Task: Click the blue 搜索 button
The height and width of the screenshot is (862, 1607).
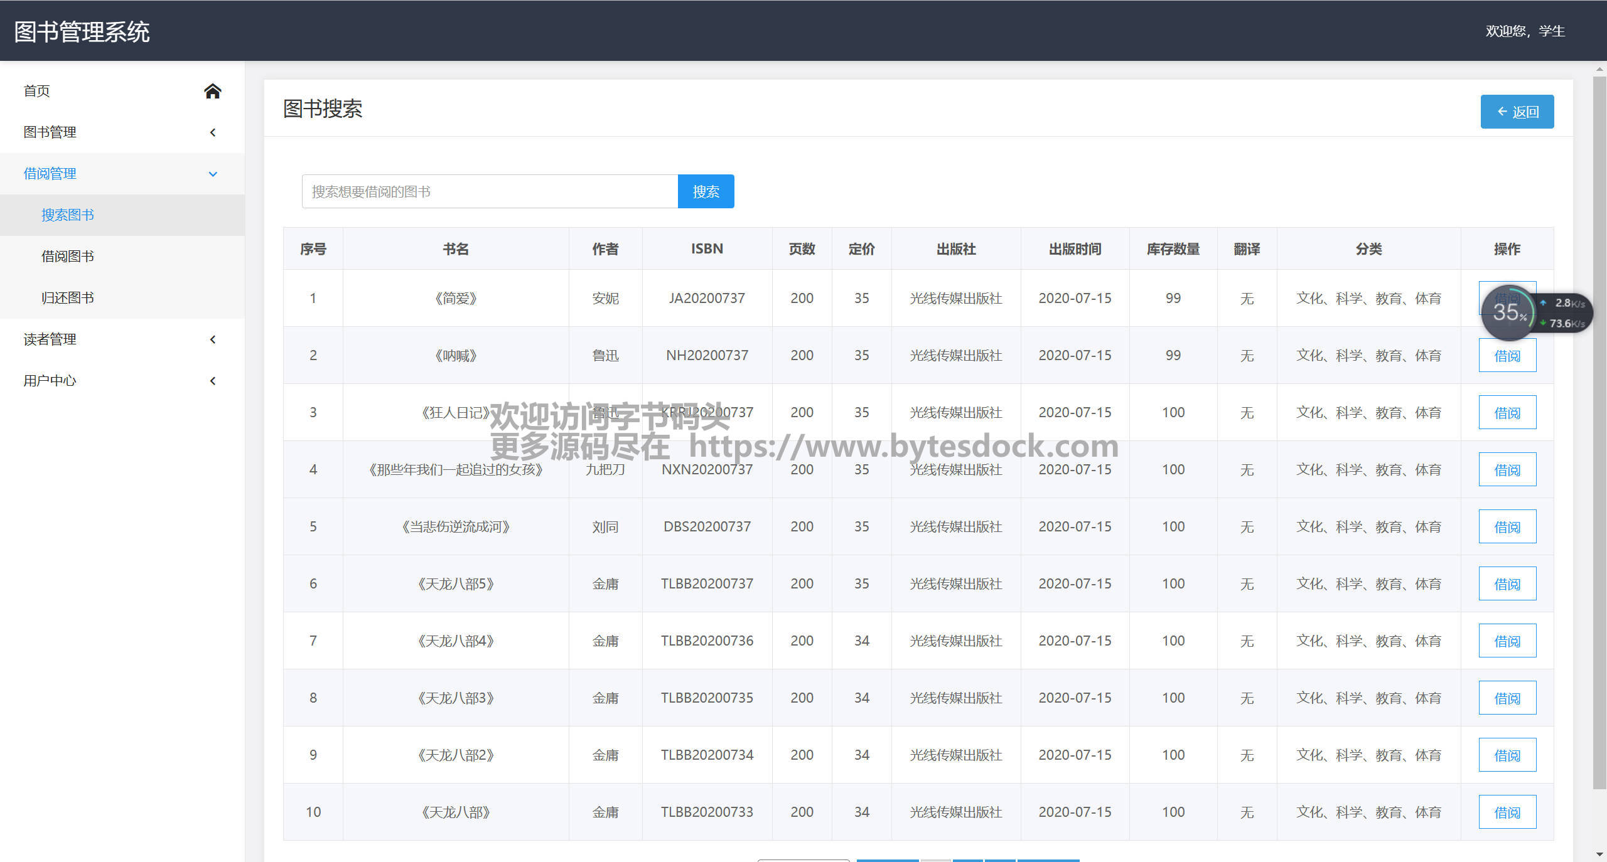Action: coord(706,191)
